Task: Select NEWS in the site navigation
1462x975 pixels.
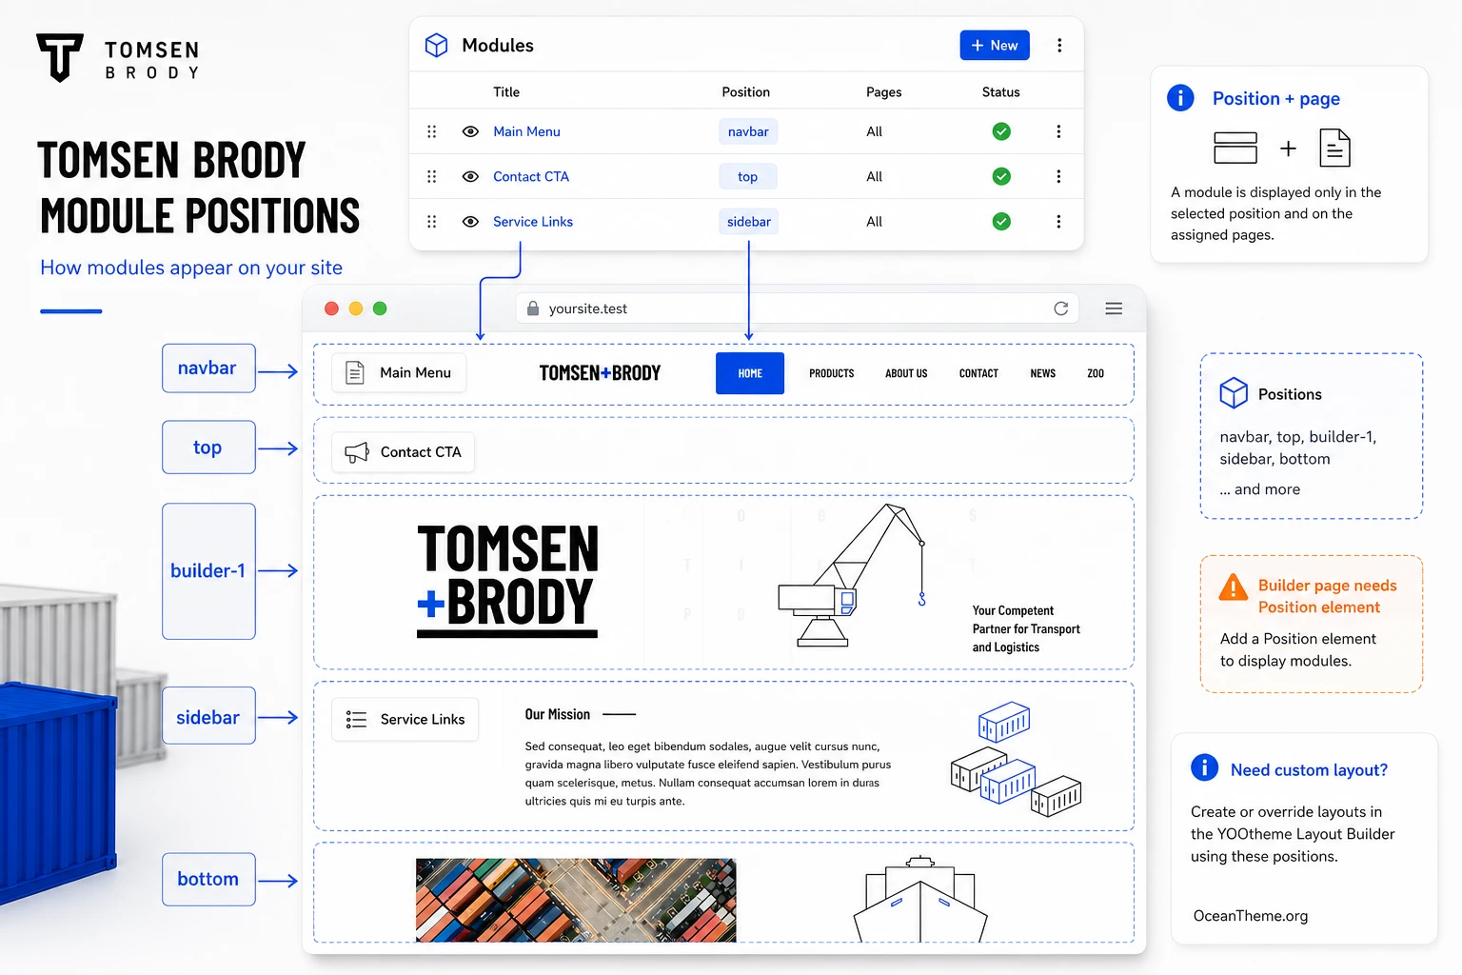Action: click(x=1043, y=373)
